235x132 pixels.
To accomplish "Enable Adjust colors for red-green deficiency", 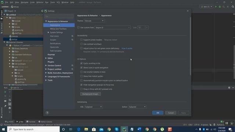I will 82,48.
